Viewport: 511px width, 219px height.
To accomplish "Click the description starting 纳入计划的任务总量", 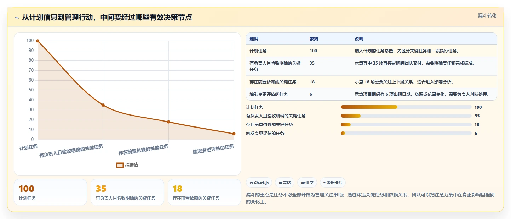I will coord(407,51).
